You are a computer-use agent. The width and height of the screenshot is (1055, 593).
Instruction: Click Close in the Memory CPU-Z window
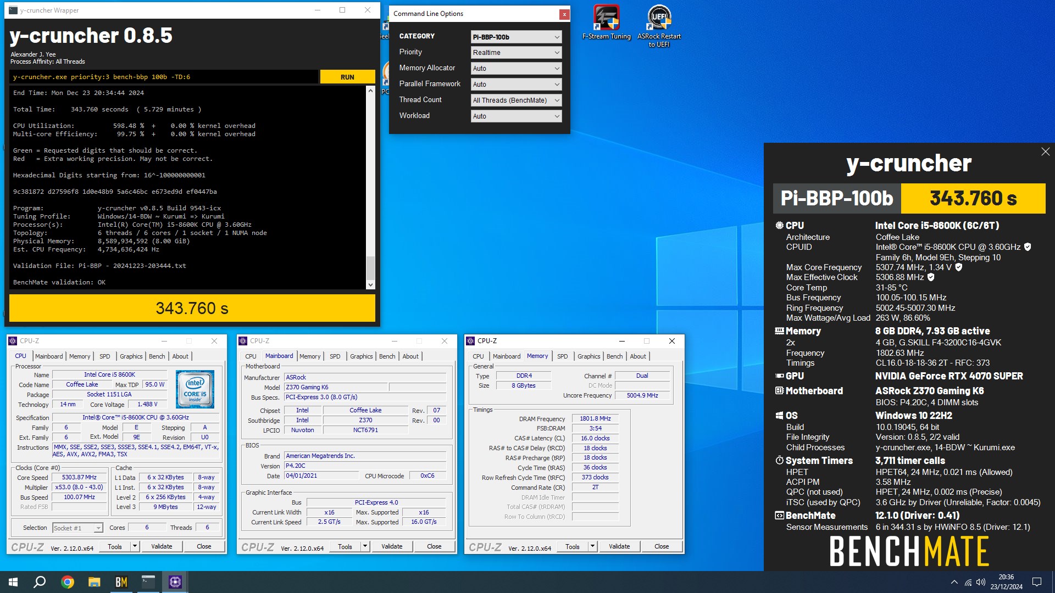point(662,546)
